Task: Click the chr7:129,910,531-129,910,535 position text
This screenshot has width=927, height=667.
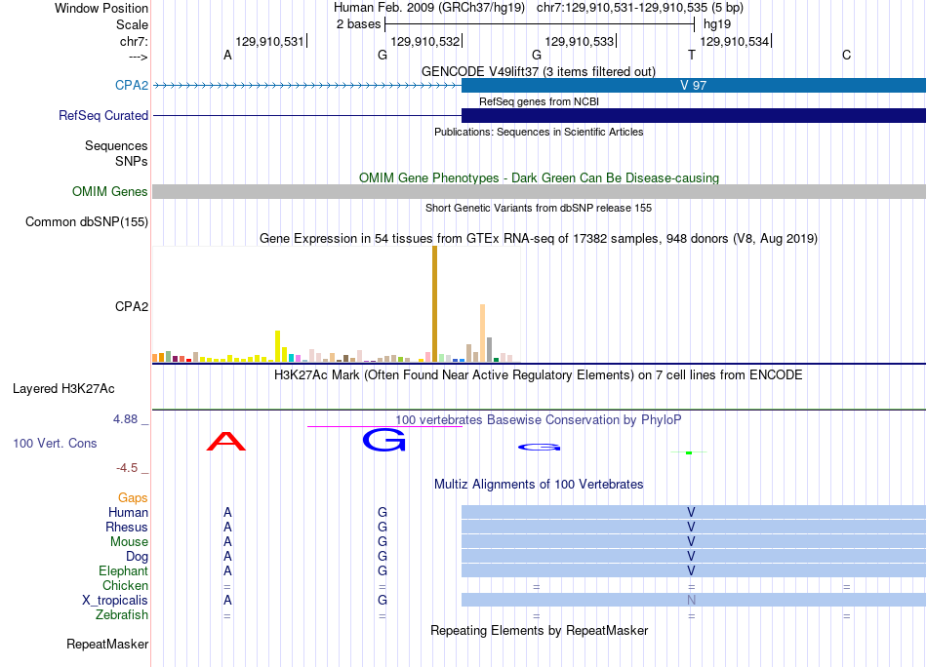Action: coord(640,8)
